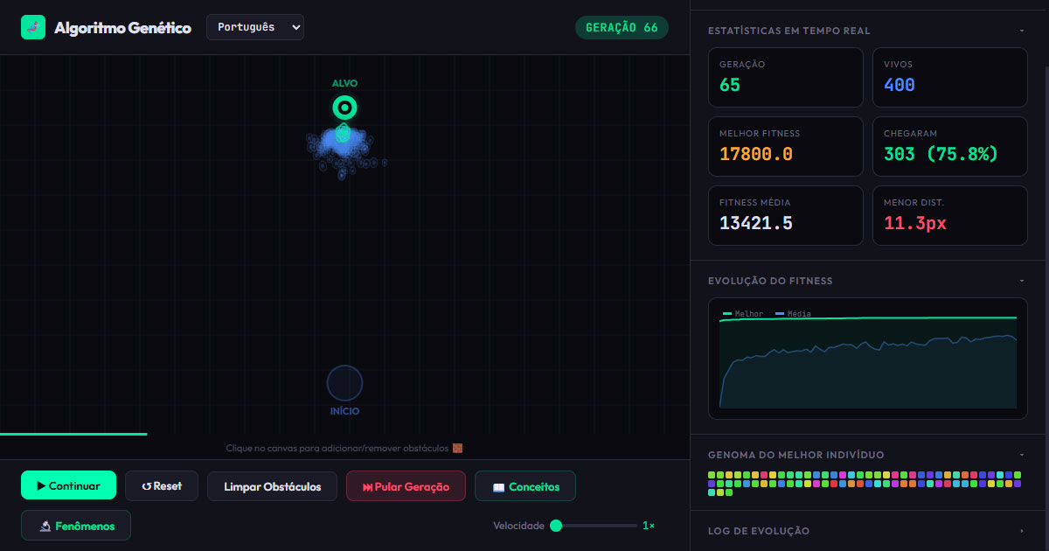Select a gene swatch in the genome grid
Screen dimensions: 1049x551
click(711, 475)
